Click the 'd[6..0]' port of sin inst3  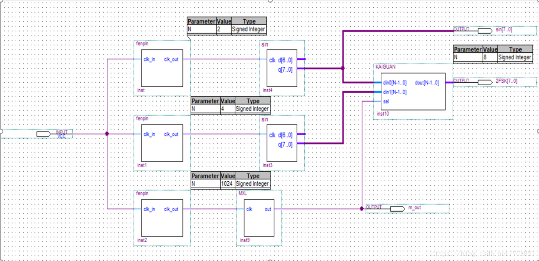(285, 135)
